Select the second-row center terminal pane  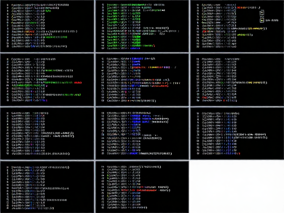coord(142,80)
